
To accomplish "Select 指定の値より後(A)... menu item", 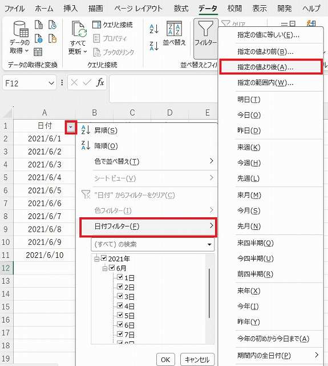I will [x=271, y=67].
